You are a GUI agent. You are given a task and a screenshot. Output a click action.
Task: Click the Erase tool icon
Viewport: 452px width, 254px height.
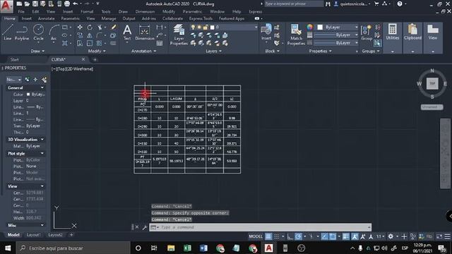(x=114, y=27)
